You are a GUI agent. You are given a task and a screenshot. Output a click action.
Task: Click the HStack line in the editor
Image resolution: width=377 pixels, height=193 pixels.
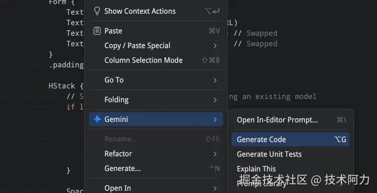click(x=66, y=86)
